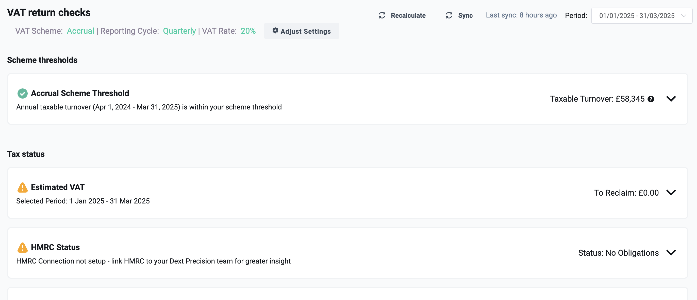Viewport: 697px width, 300px height.
Task: Click the Quarterly reporting cycle value
Action: coord(179,31)
